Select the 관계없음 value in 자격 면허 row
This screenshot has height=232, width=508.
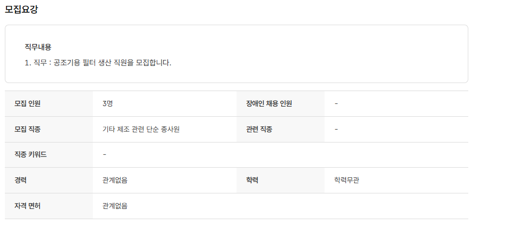tap(115, 206)
